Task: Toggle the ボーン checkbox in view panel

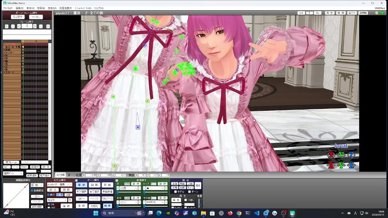Action: [x=189, y=192]
